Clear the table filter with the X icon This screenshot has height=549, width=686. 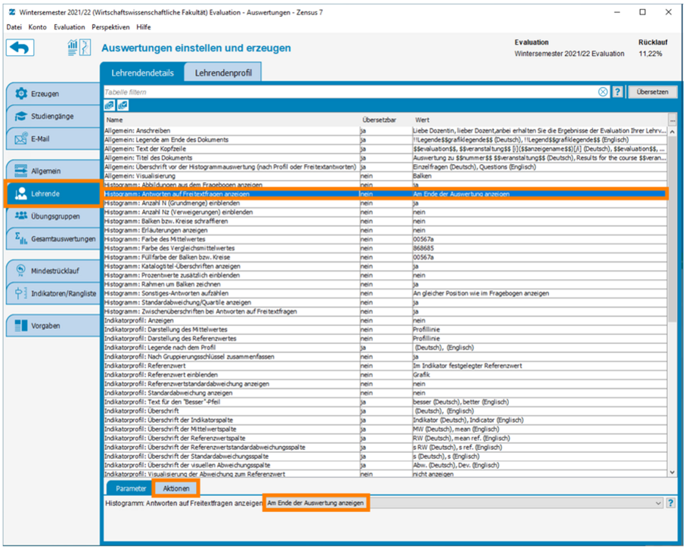coord(603,91)
